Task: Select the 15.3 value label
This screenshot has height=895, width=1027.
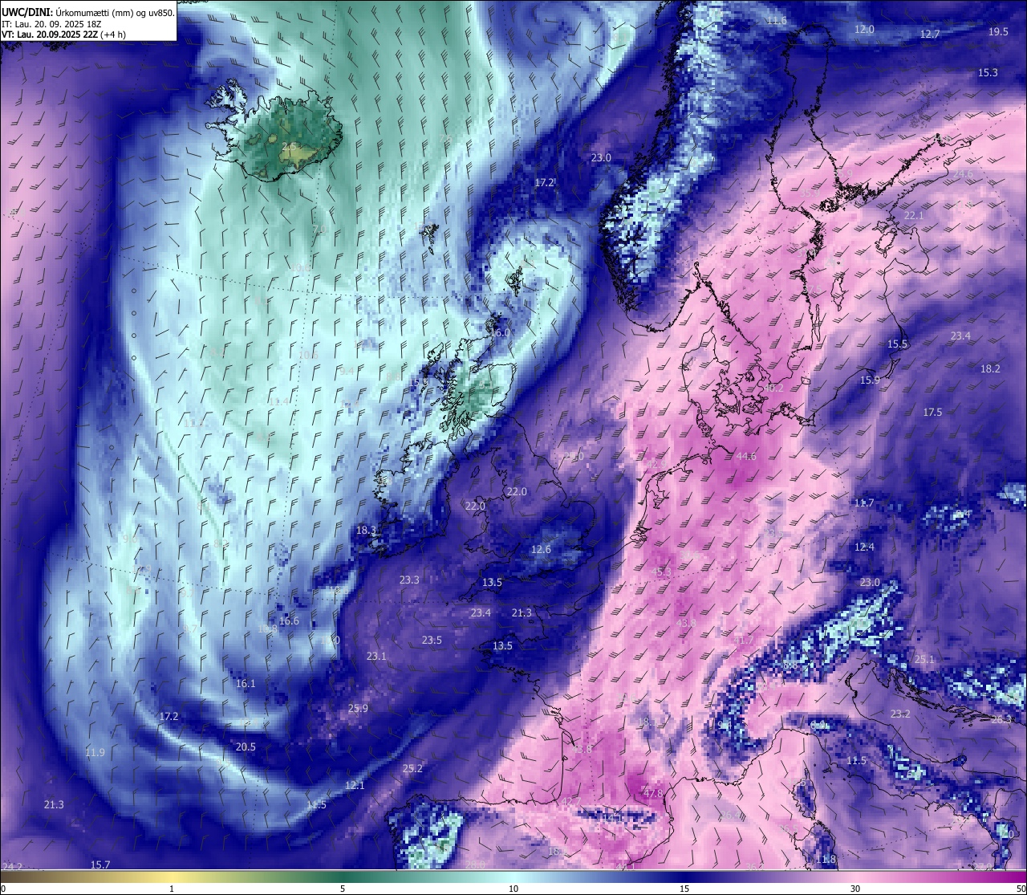Action: 988,73
